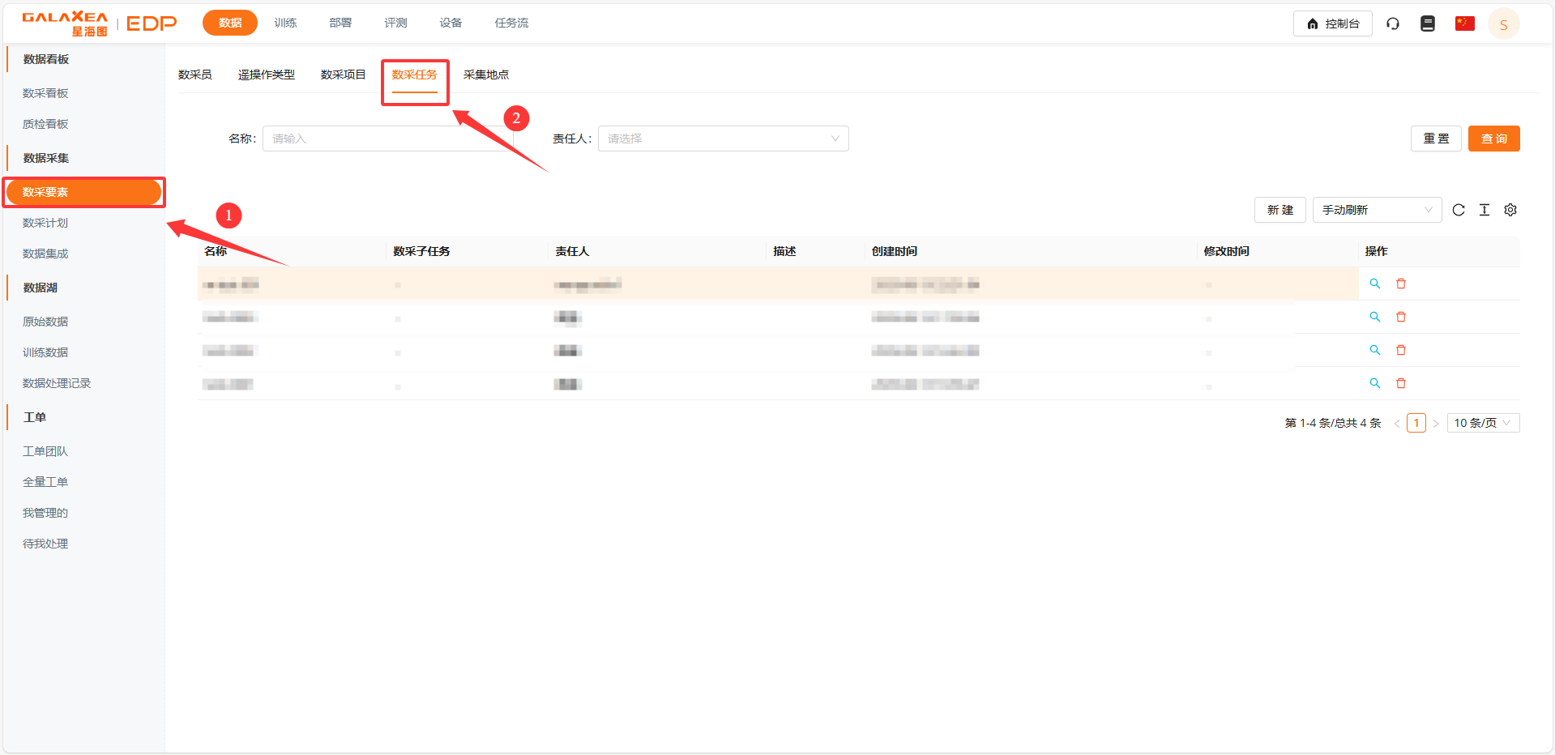Click the 查询 search button

pyautogui.click(x=1493, y=139)
